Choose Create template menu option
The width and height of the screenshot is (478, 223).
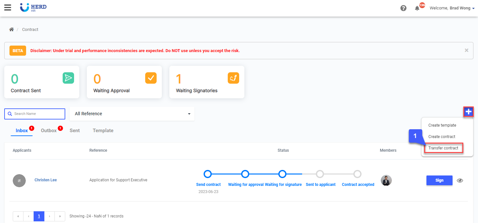tap(442, 125)
